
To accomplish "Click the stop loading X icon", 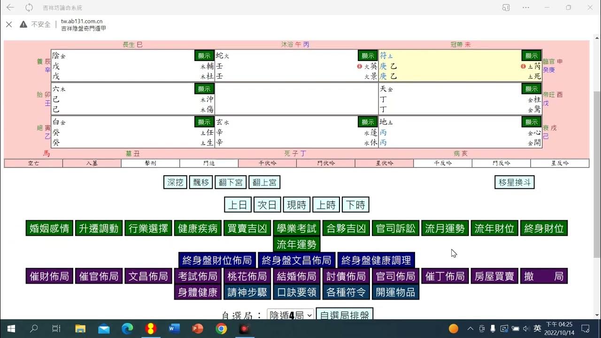I will pyautogui.click(x=9, y=24).
